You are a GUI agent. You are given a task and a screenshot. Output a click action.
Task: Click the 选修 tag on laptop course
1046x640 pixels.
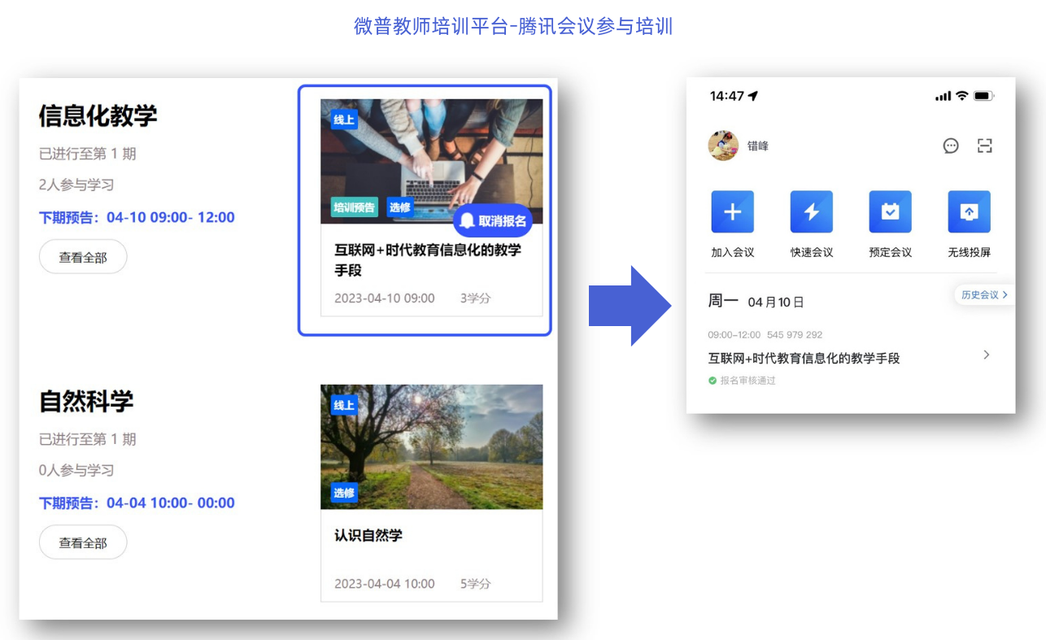[399, 207]
